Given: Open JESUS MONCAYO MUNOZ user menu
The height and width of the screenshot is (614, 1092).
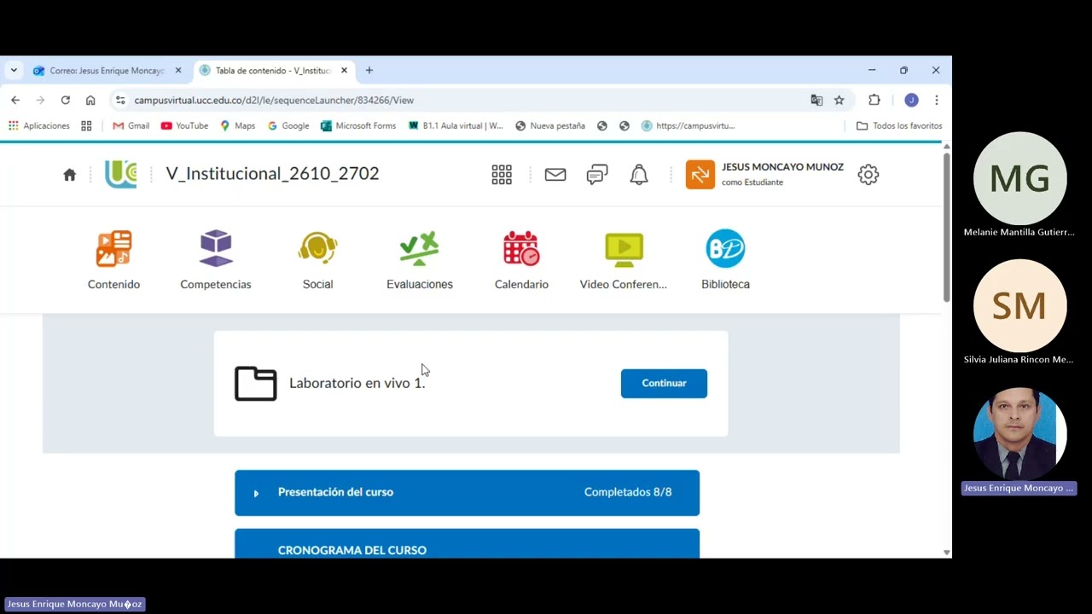Looking at the screenshot, I should point(782,174).
